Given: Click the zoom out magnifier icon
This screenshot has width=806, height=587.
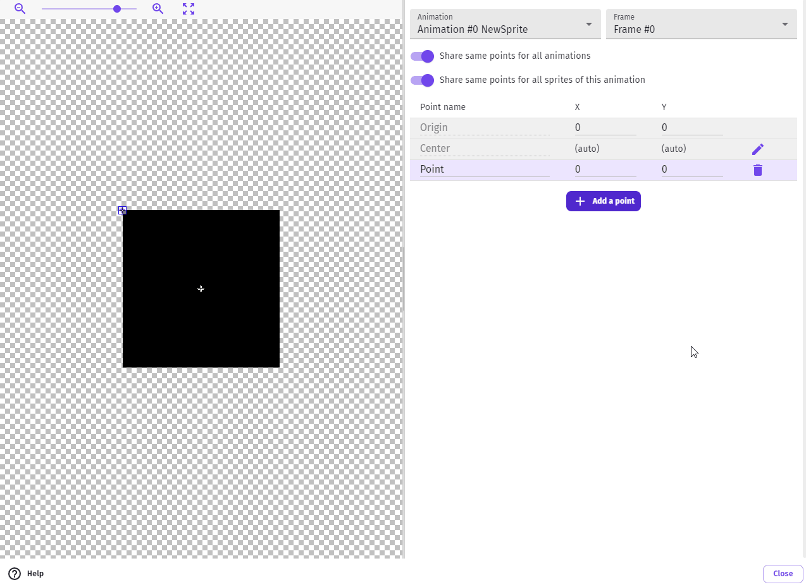Looking at the screenshot, I should [20, 9].
